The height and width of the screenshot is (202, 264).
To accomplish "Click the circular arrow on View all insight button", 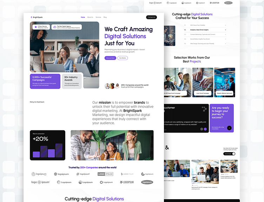I will point(233,154).
